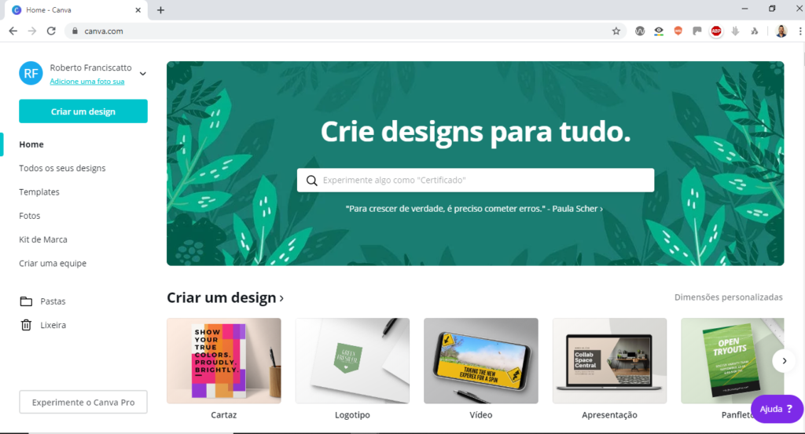
Task: Open the AdBlock Plus extension icon
Action: coord(715,31)
